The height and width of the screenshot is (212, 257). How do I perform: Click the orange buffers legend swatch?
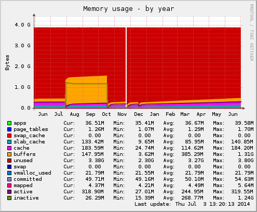coord(9,154)
